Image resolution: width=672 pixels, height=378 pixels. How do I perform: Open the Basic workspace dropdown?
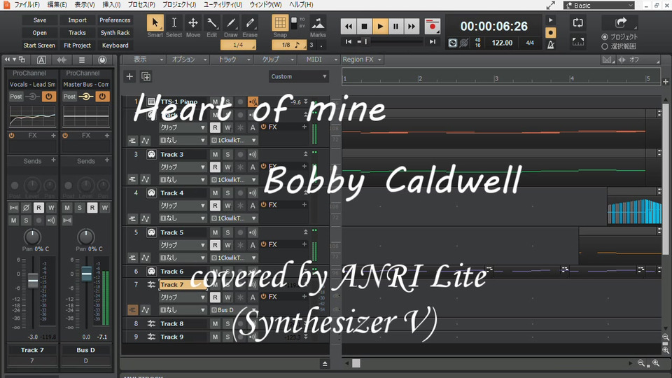(598, 5)
